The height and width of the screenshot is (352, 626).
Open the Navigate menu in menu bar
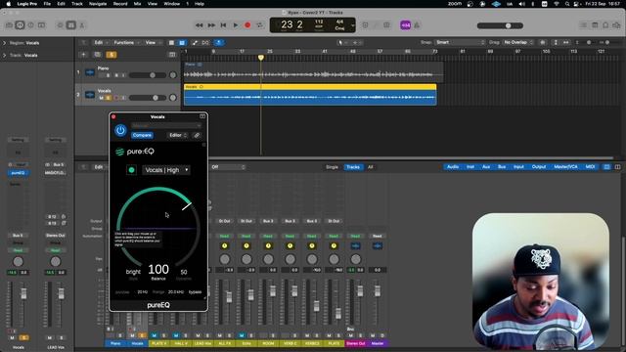coord(98,4)
